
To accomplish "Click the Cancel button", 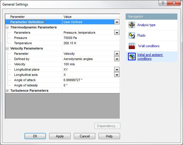I will tap(84, 136).
